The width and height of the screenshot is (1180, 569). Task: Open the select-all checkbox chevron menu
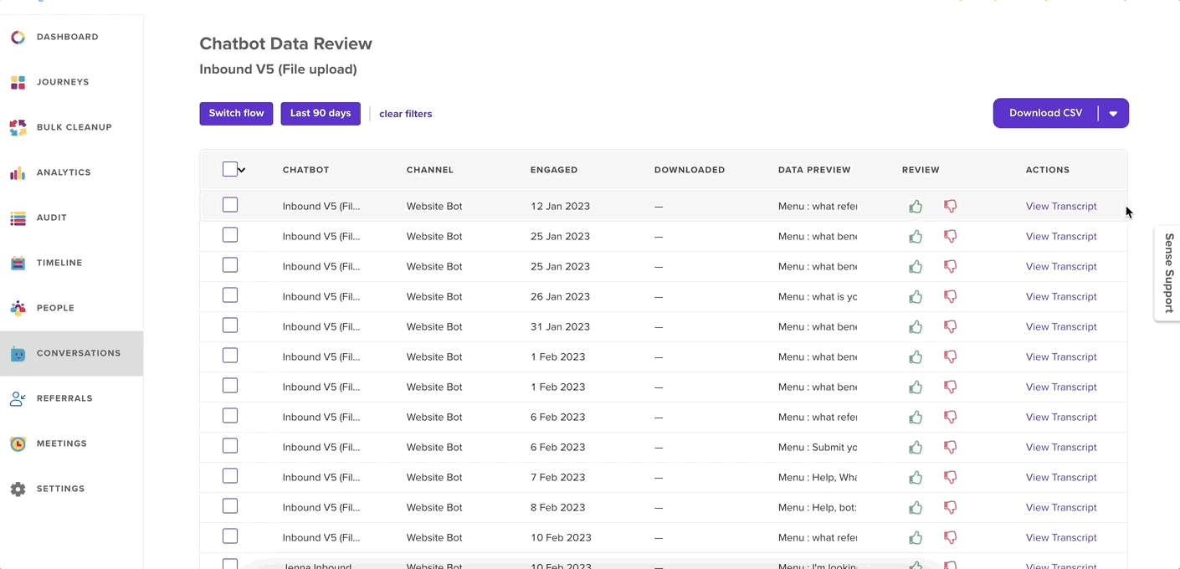pos(242,170)
